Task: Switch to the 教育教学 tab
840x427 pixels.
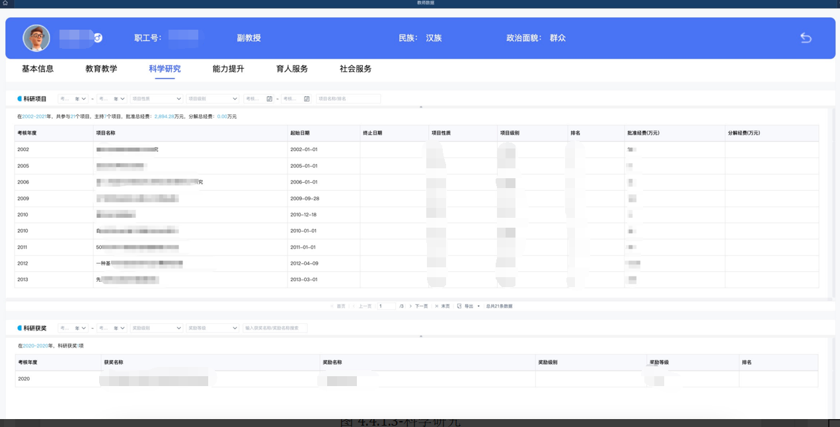Action: [101, 69]
